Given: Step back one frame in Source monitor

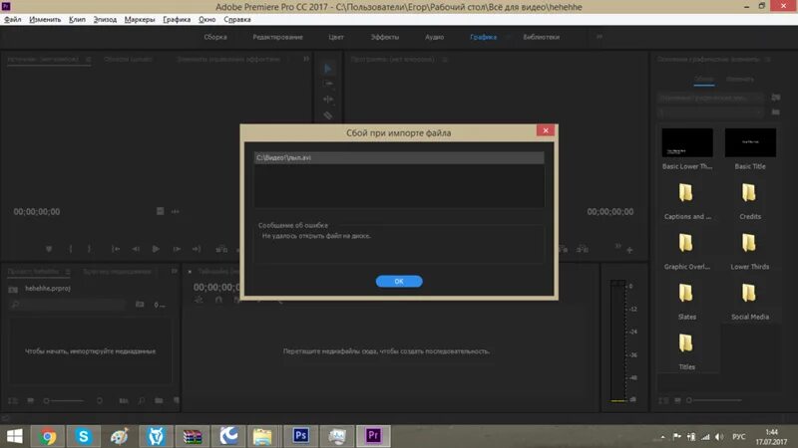Looking at the screenshot, I should [x=136, y=249].
